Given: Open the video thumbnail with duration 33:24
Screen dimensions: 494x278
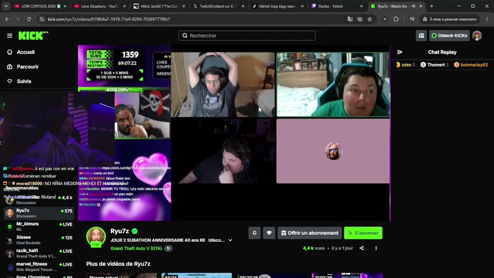Looking at the screenshot, I should pos(196,276).
